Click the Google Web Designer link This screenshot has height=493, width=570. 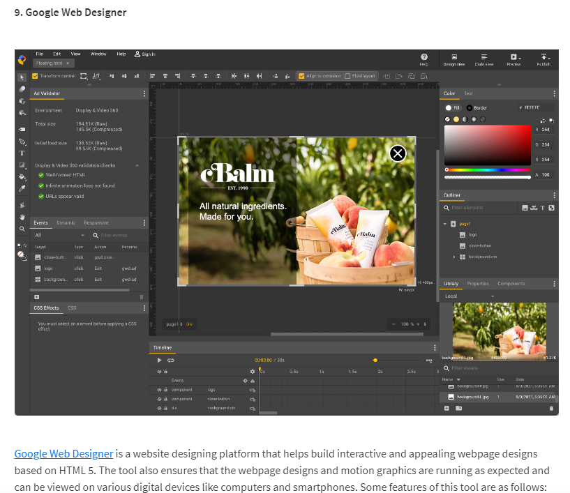[x=63, y=454]
